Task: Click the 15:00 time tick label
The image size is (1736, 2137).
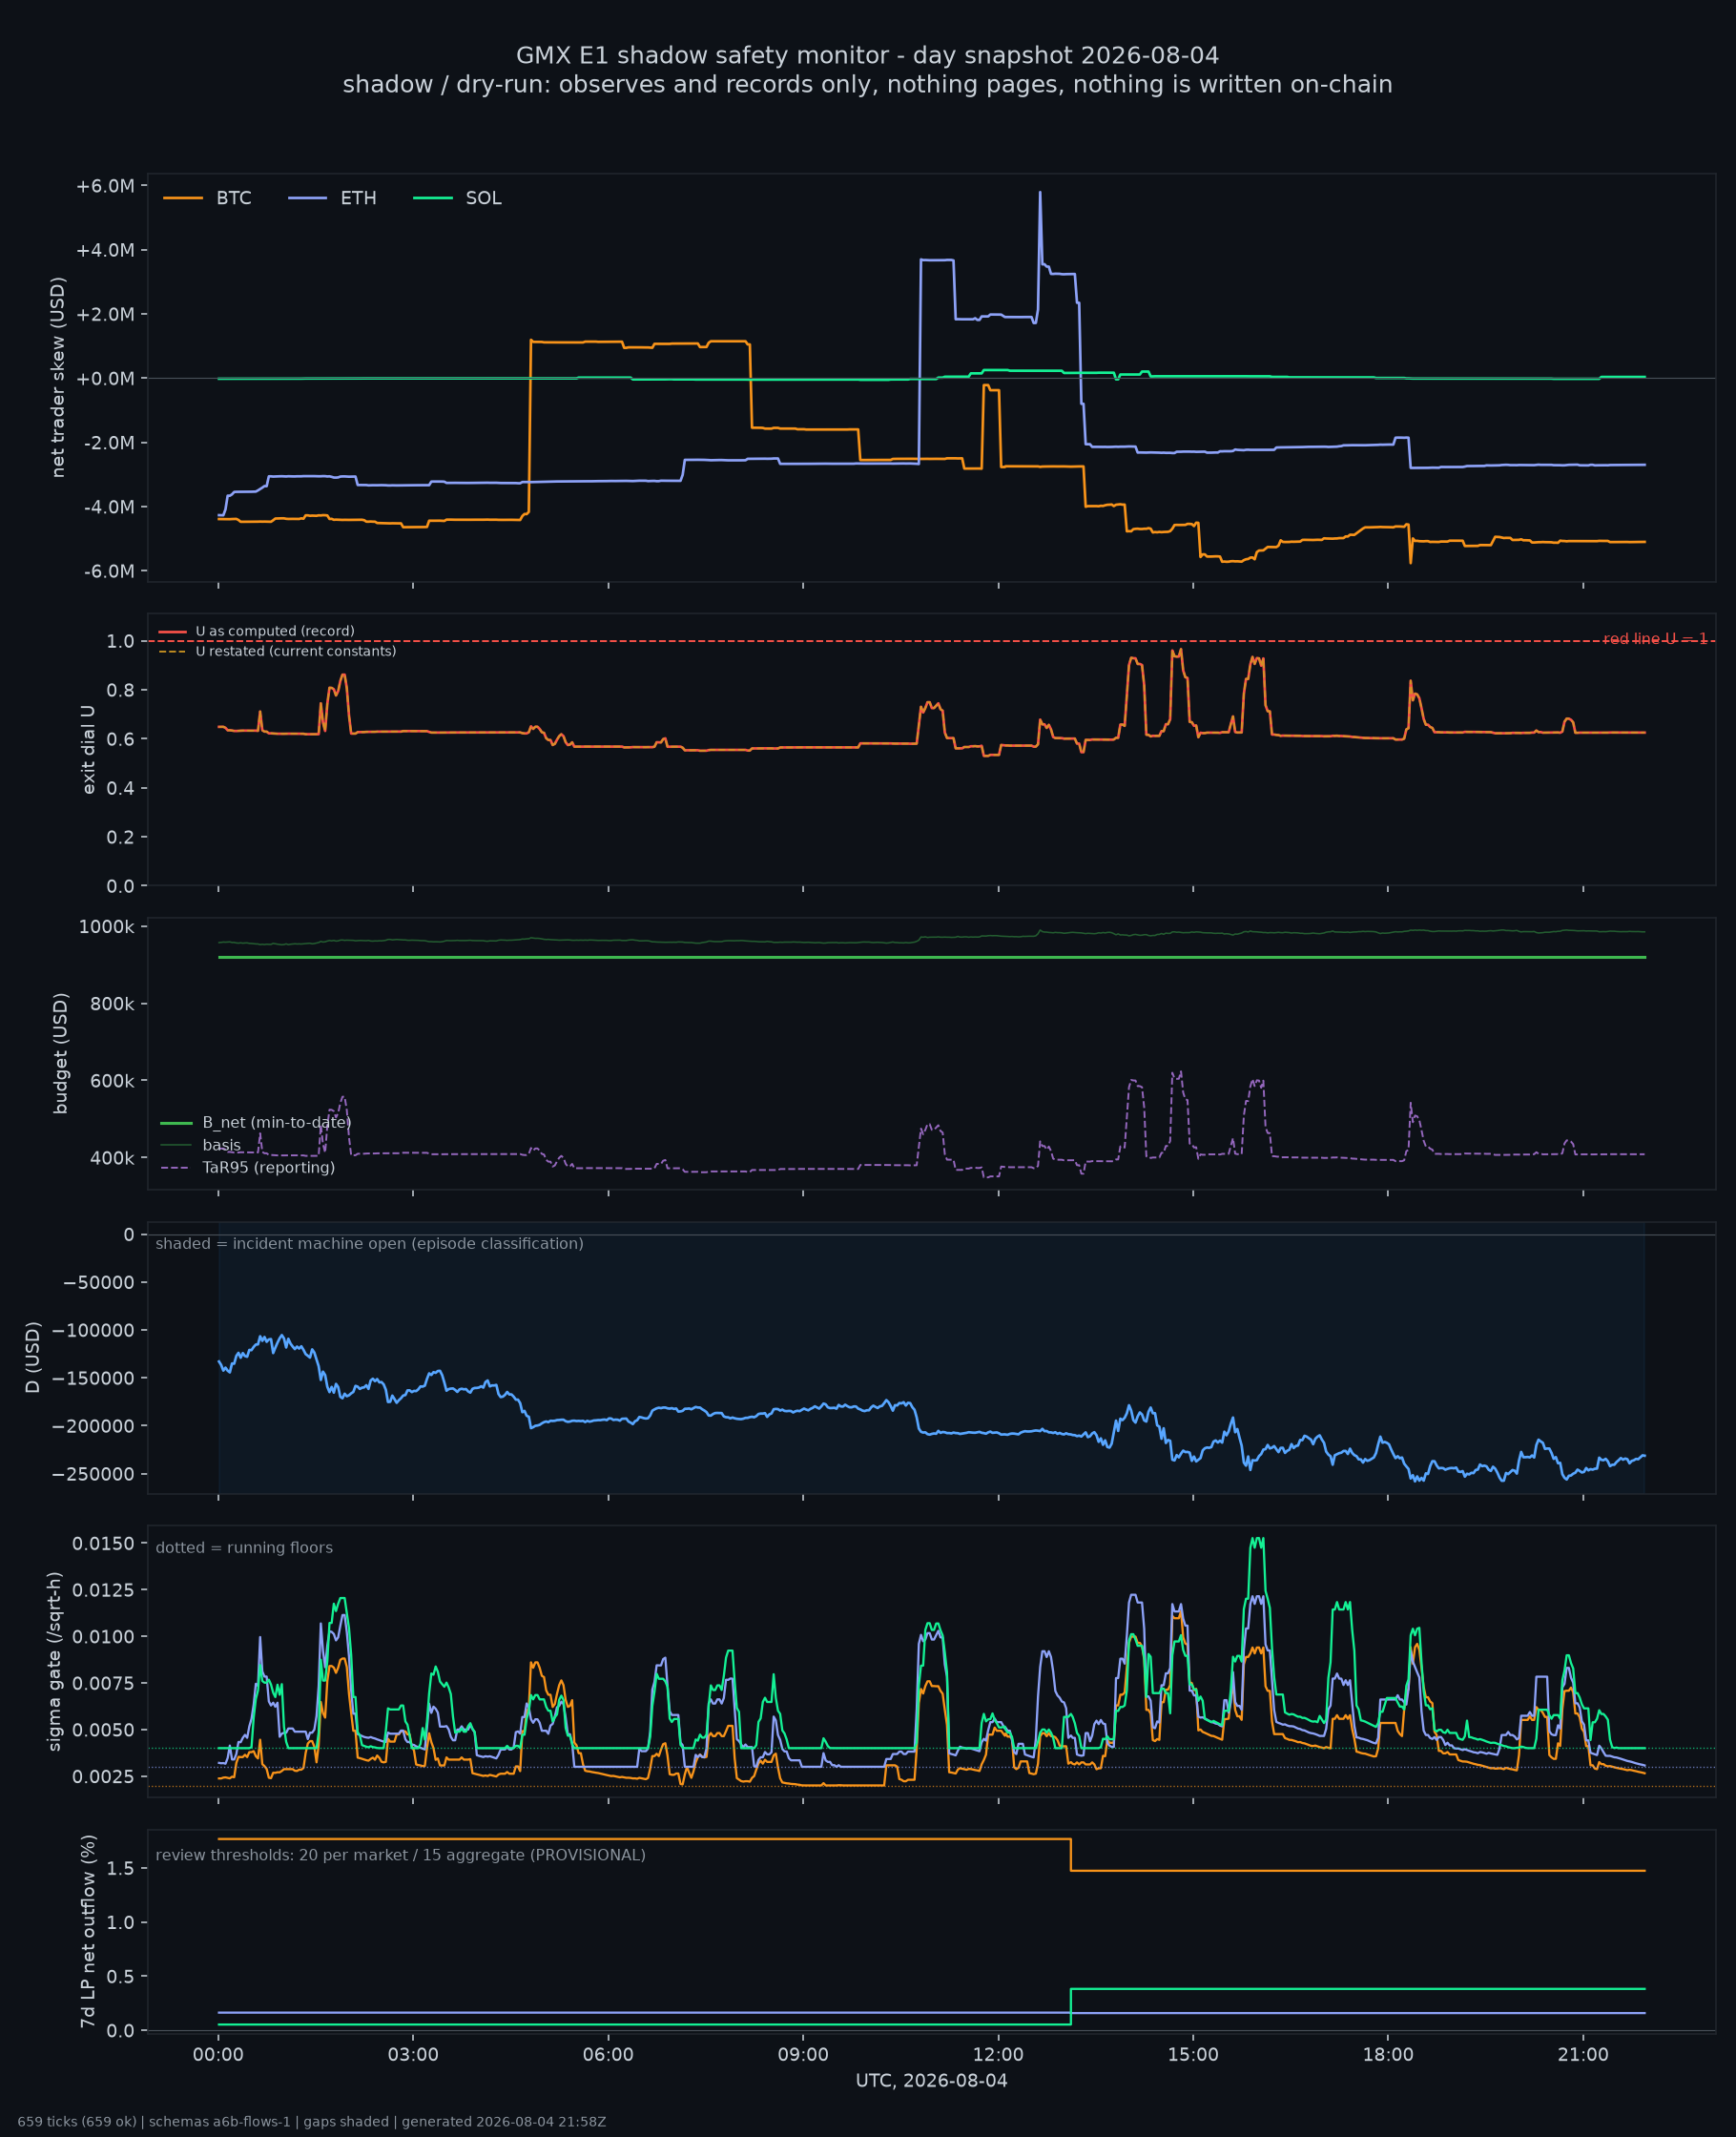Action: click(1193, 2055)
